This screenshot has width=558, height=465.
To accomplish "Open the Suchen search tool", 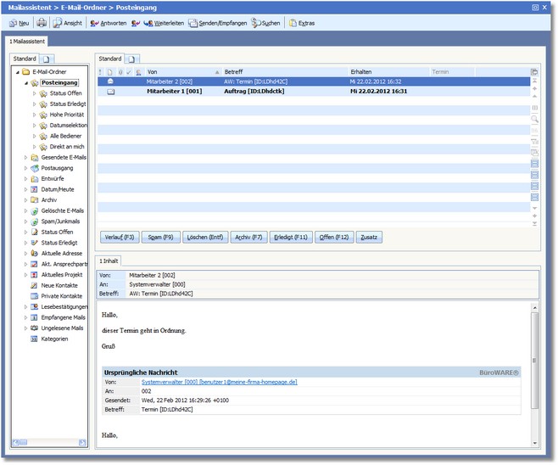I will pos(265,23).
